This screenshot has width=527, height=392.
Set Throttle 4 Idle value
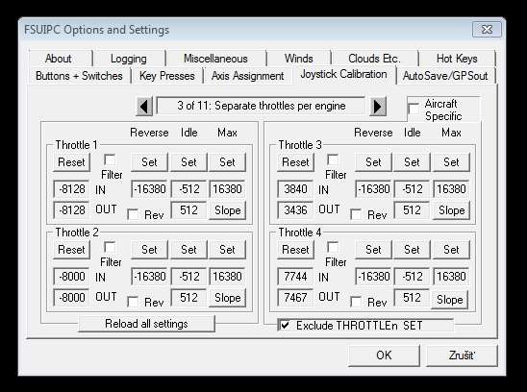pyautogui.click(x=412, y=250)
